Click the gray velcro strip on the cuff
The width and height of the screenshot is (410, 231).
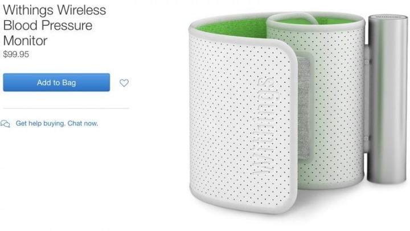tap(304, 108)
